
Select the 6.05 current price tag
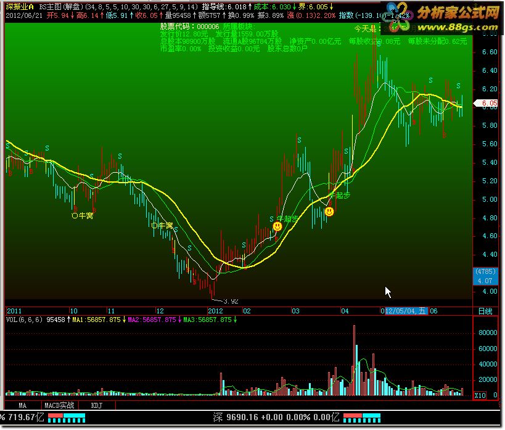coord(487,103)
